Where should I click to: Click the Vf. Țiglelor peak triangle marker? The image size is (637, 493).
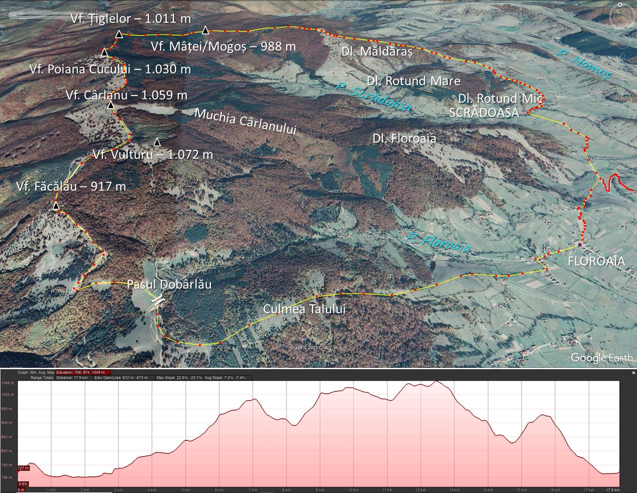(119, 34)
